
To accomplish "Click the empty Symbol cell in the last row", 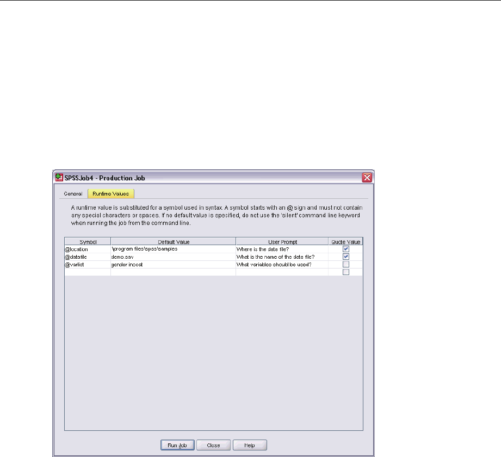I will (88, 272).
